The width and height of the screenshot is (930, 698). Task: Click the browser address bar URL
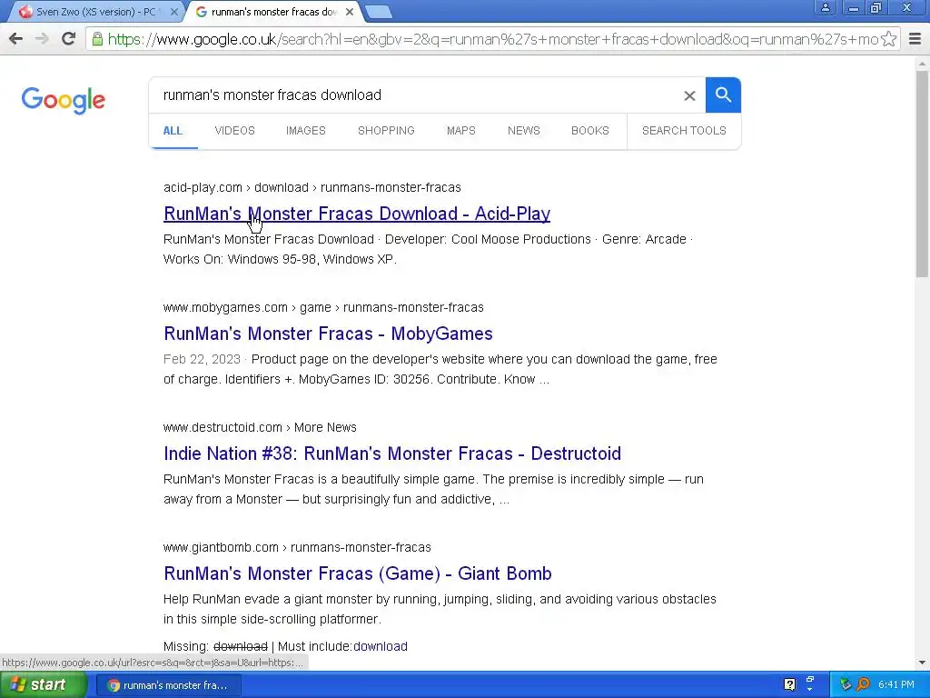(x=492, y=39)
